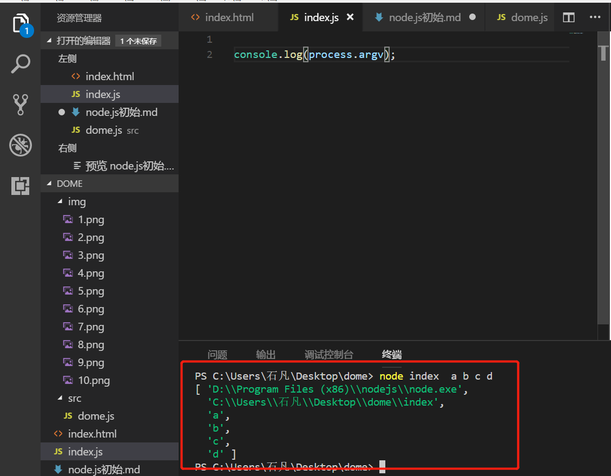Open the Search view icon
Image resolution: width=611 pixels, height=476 pixels.
[x=21, y=64]
